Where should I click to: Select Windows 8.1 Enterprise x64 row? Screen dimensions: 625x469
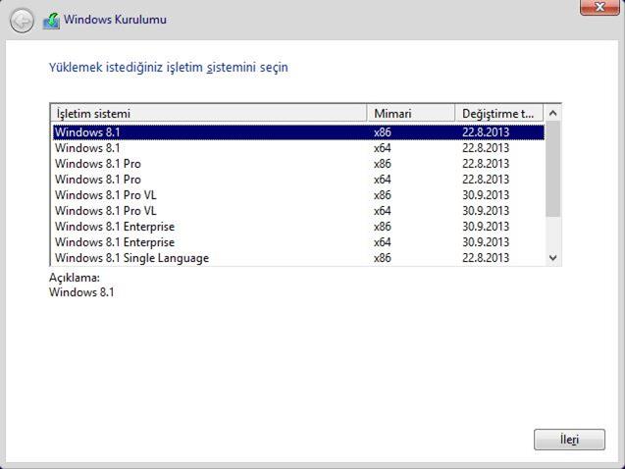tap(298, 242)
